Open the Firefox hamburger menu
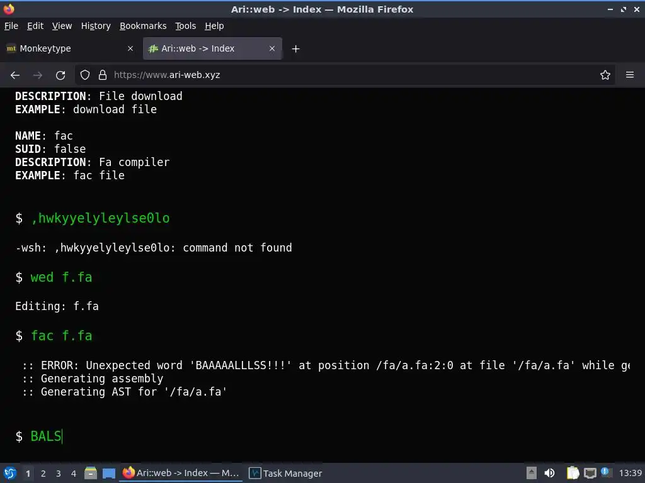The image size is (645, 483). [x=630, y=75]
